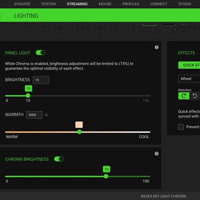Screen dimensions: 200x200
Task: Toggle the Panel Light switch
Action: (40, 53)
